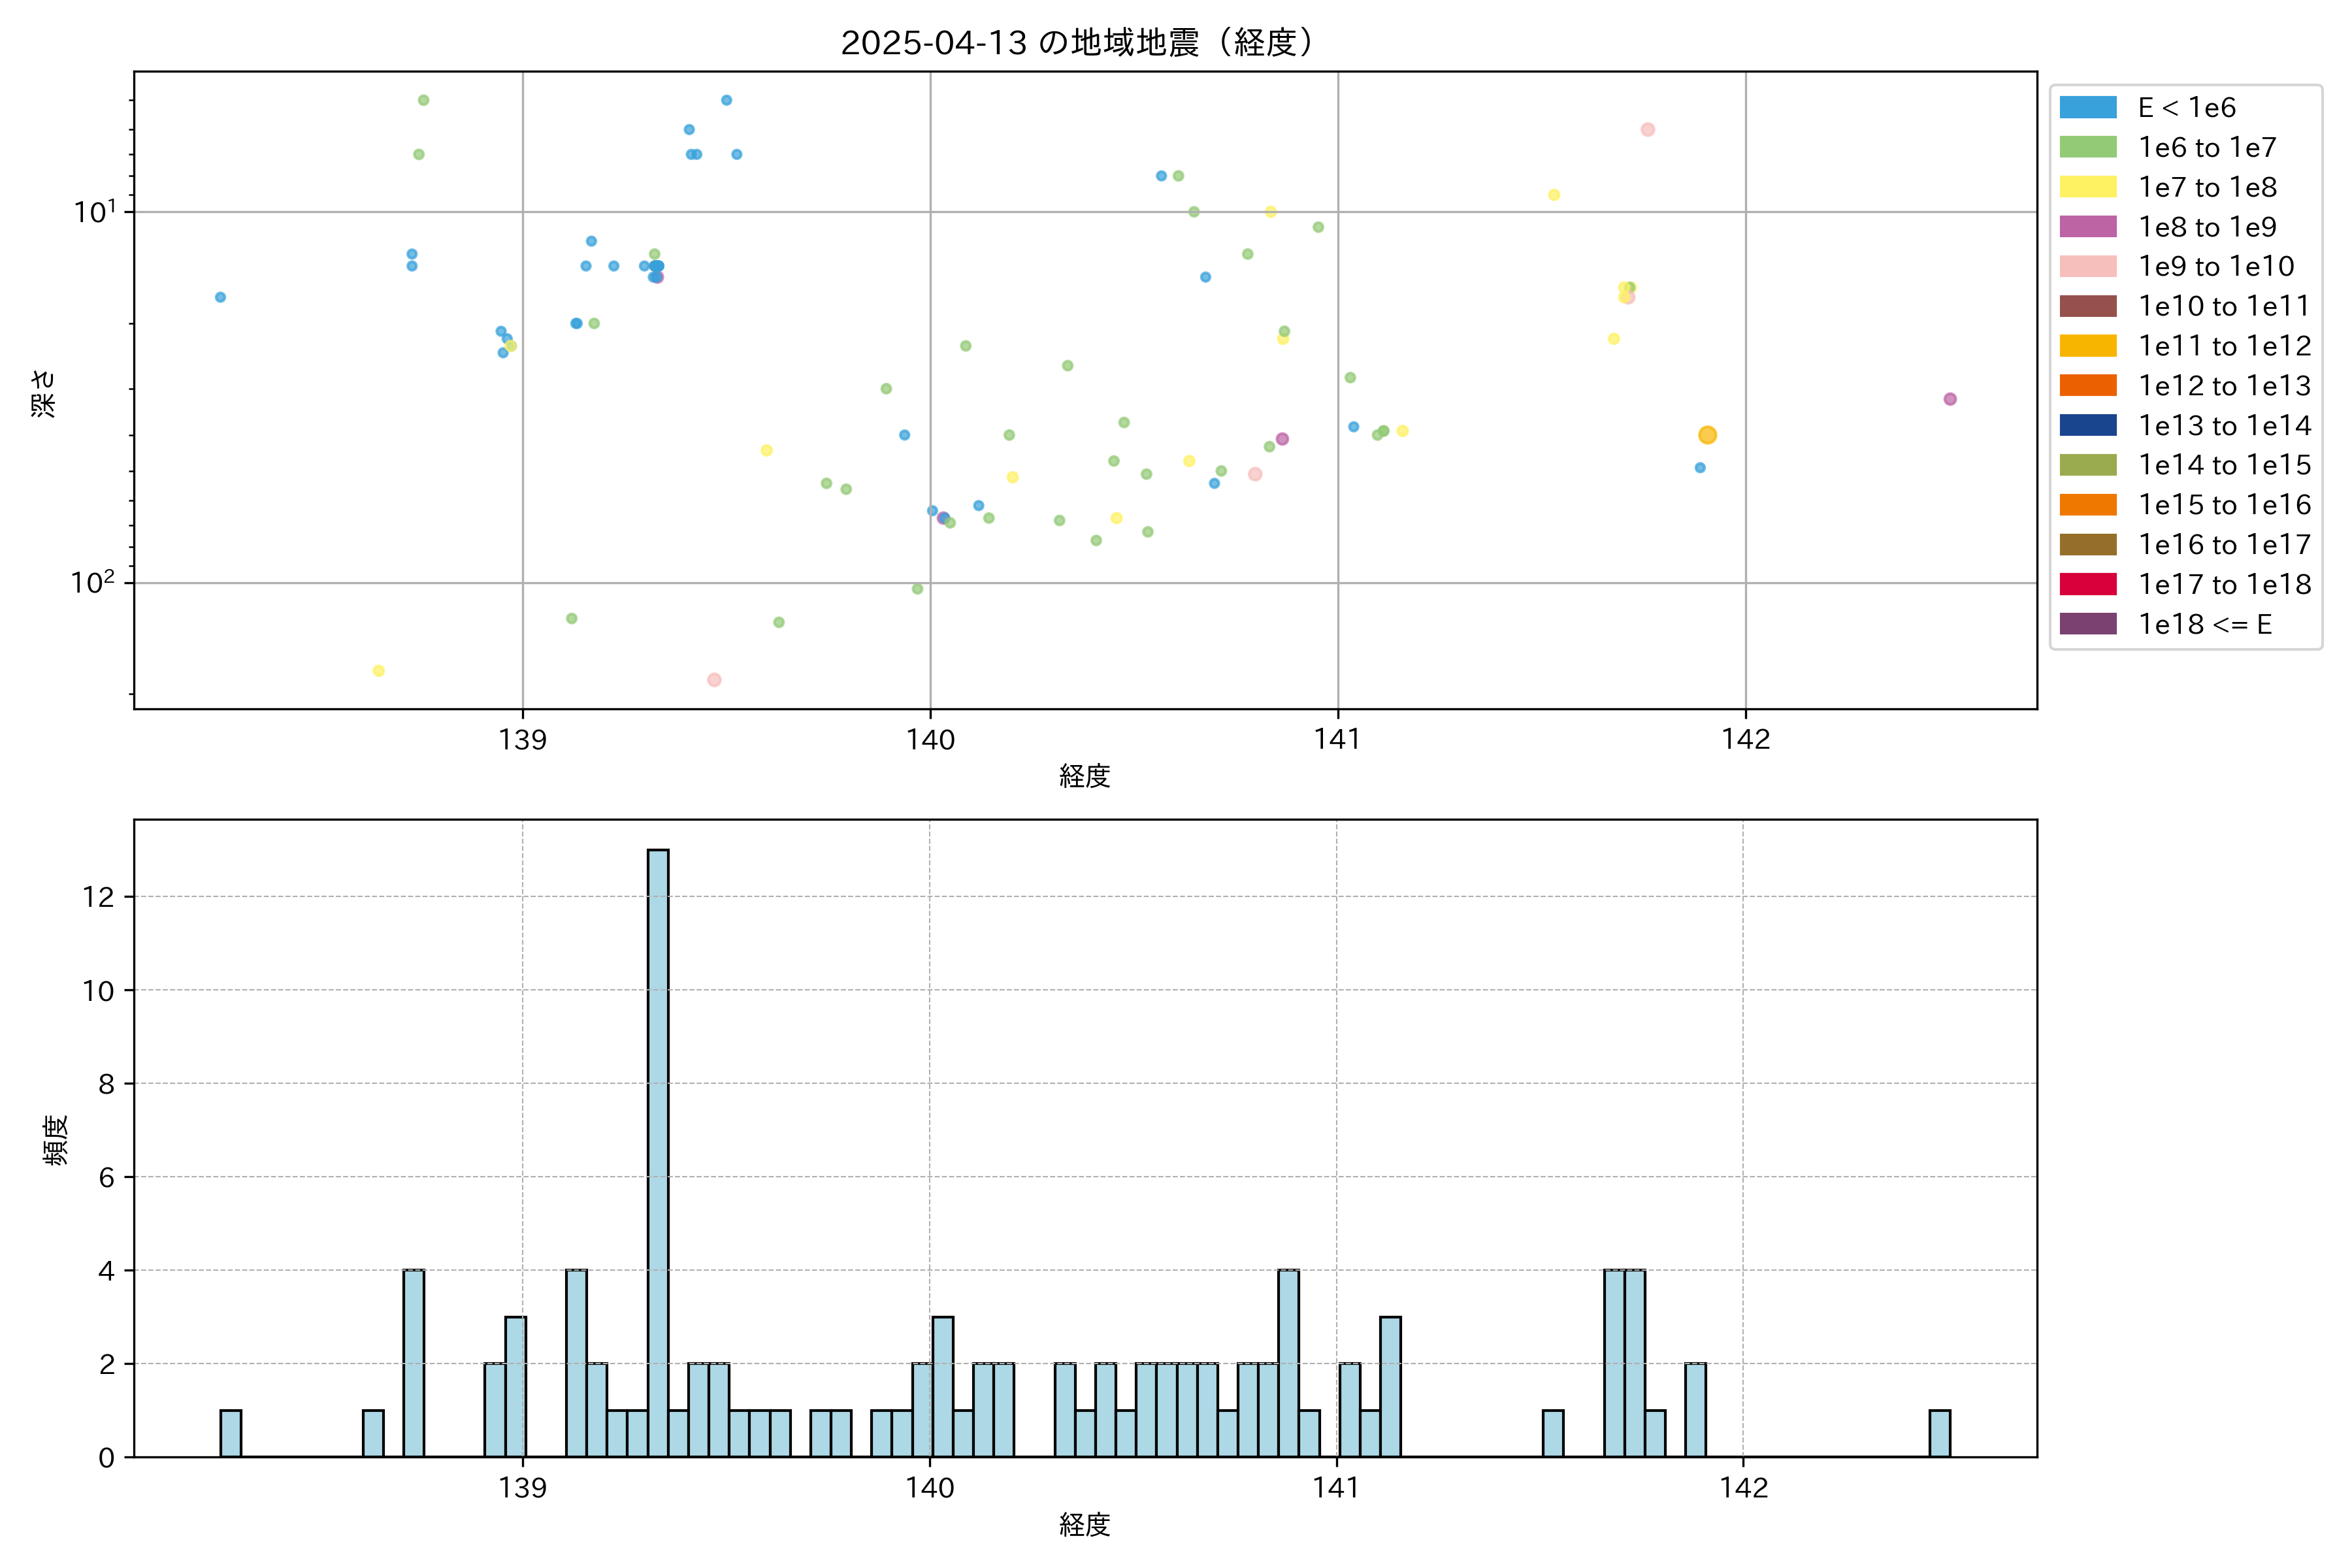Screen dimensions: 2352x1568
Task: Click the 経度 x-axis label under histogram
Action: coord(1084,1524)
